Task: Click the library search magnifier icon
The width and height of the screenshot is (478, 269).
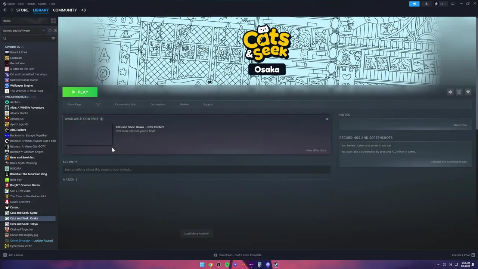Action: (x=4, y=38)
